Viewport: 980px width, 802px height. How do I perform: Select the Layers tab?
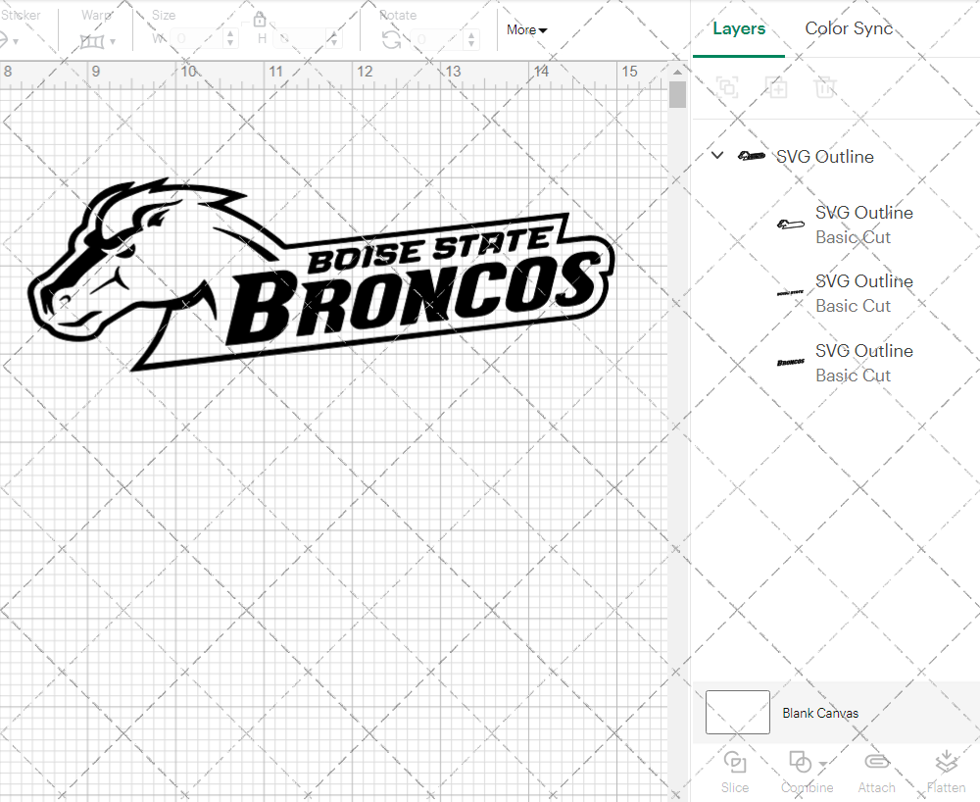pos(739,28)
